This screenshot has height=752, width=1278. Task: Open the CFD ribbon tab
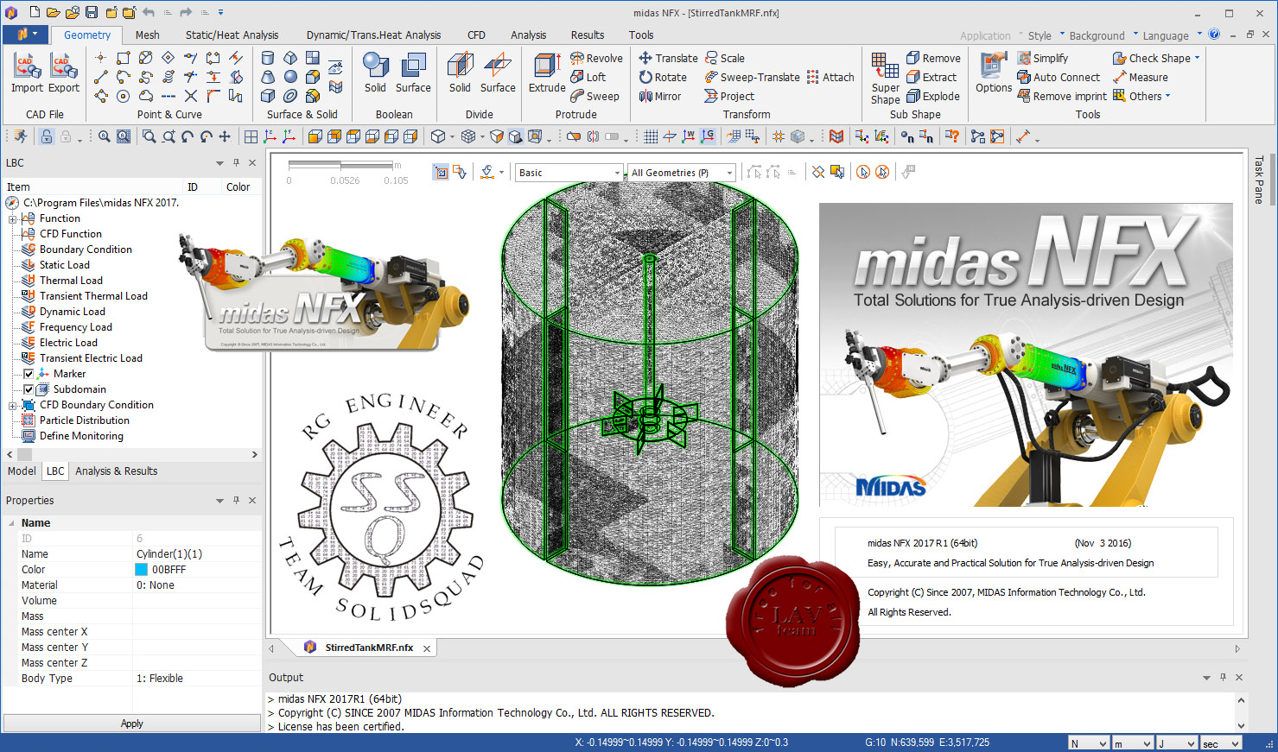(x=476, y=35)
